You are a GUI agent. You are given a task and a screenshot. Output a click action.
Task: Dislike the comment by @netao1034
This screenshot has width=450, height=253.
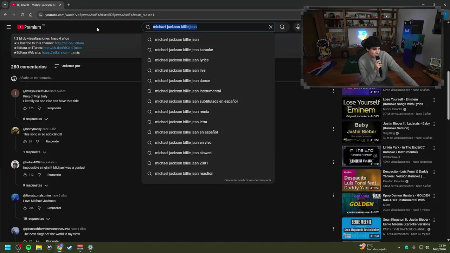(39, 175)
